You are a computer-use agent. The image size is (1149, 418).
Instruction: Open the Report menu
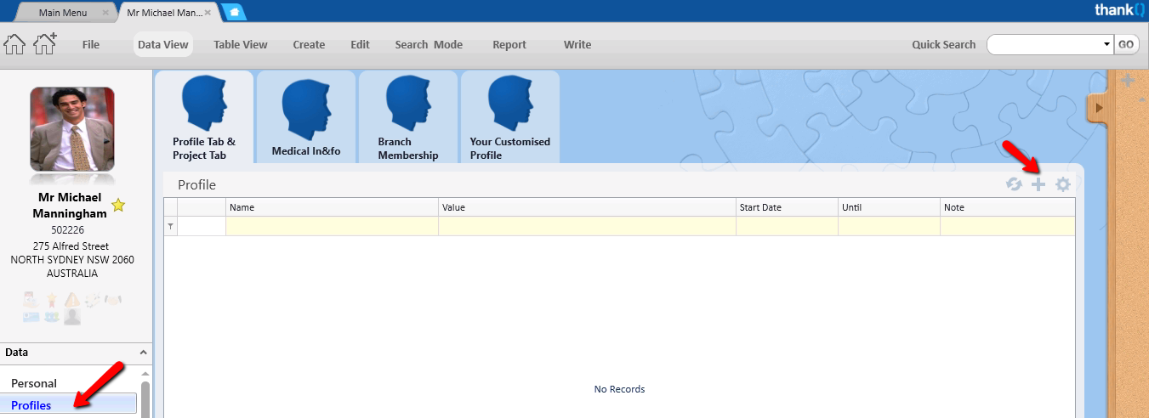509,45
